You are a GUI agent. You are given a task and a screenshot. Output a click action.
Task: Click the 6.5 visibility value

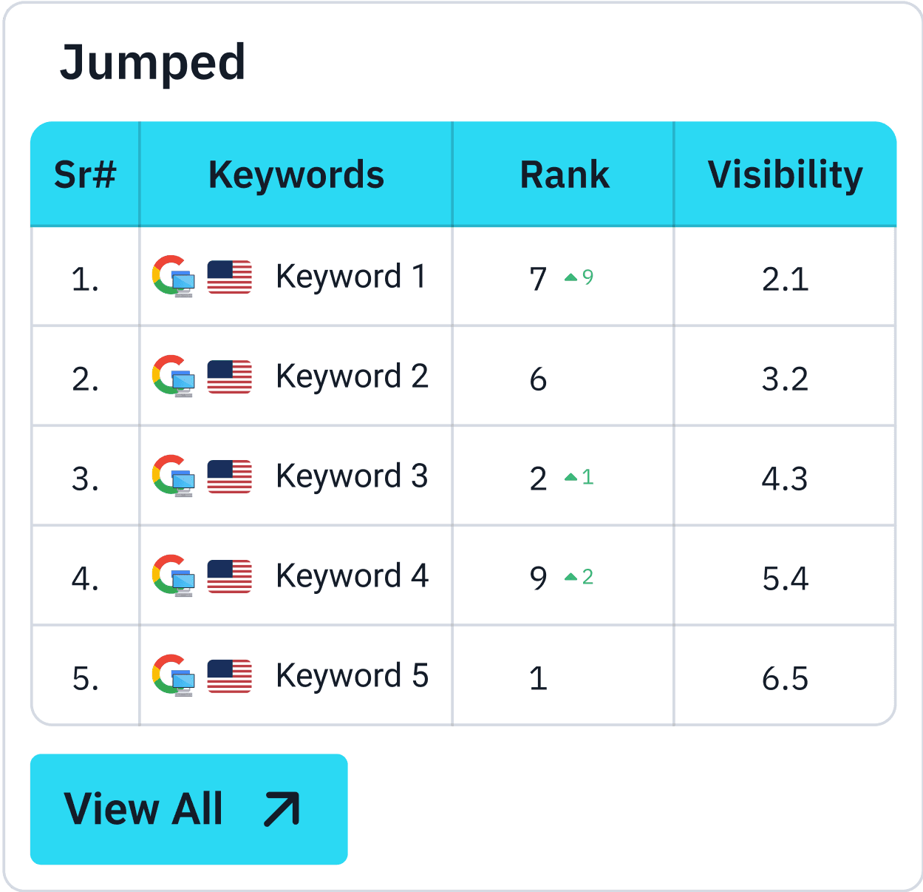[x=785, y=678]
